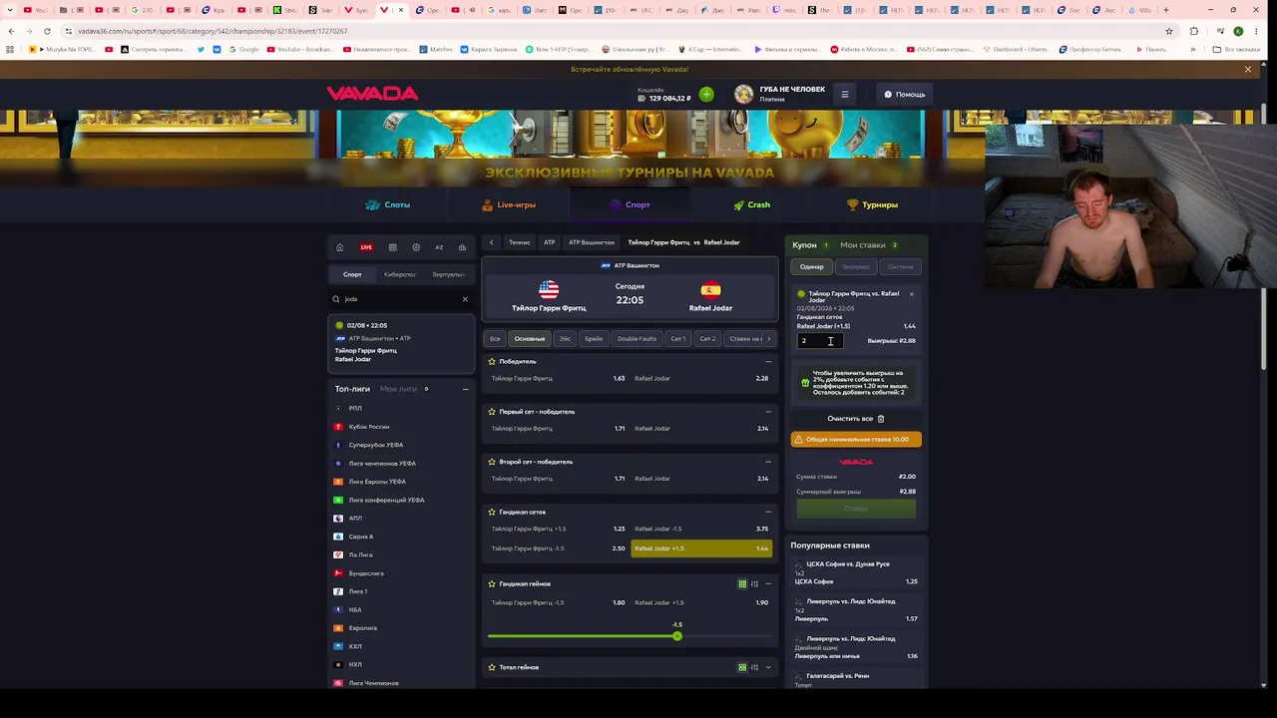Open the hamburger menu near the profile
Image resolution: width=1277 pixels, height=718 pixels.
tap(844, 95)
